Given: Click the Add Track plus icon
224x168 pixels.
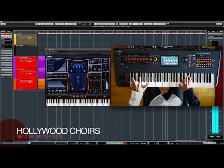Looking at the screenshot, I should (35, 32).
